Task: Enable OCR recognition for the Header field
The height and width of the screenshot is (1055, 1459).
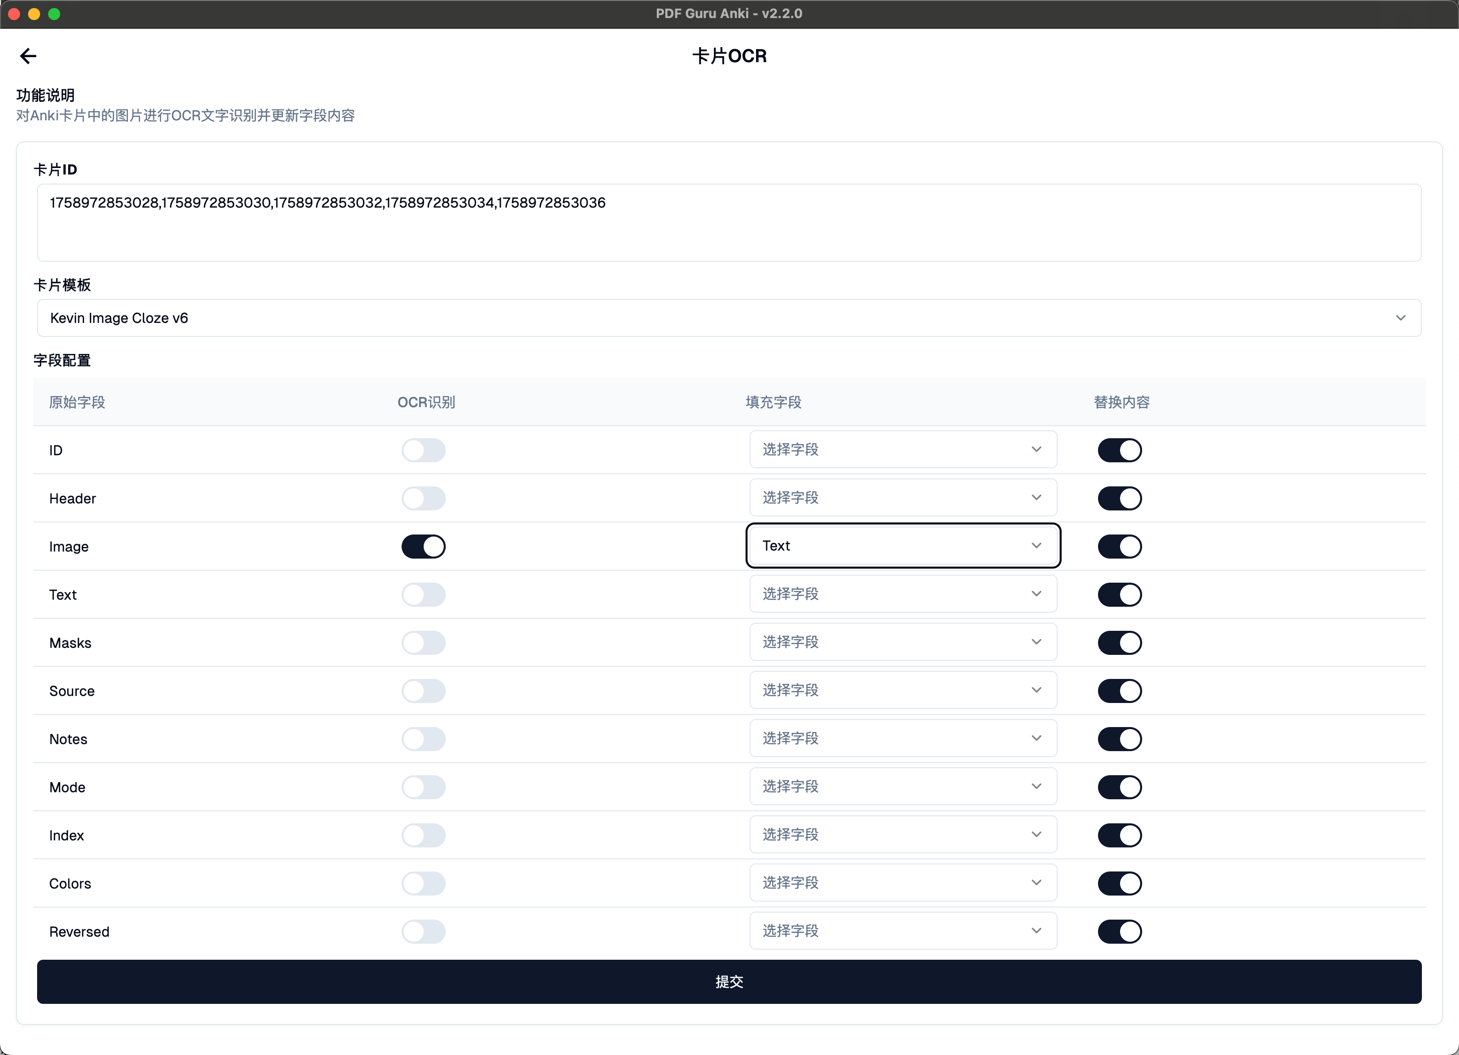Action: [x=423, y=498]
